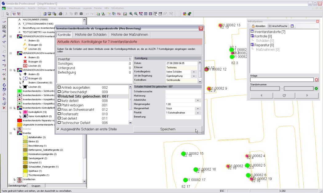The image size is (323, 193).
Task: Click the Abmelden lock icon button
Action: tap(258, 26)
